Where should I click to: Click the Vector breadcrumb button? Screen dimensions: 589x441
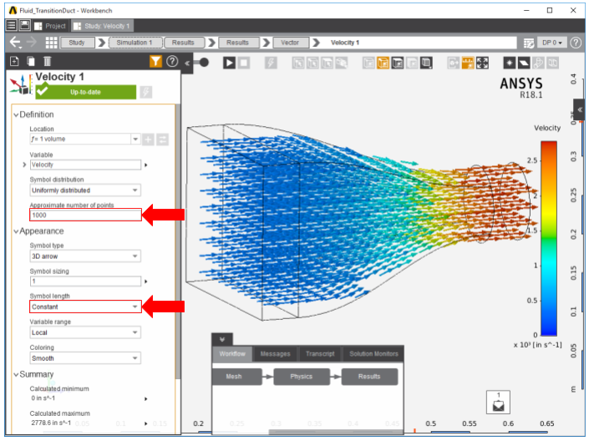click(291, 43)
